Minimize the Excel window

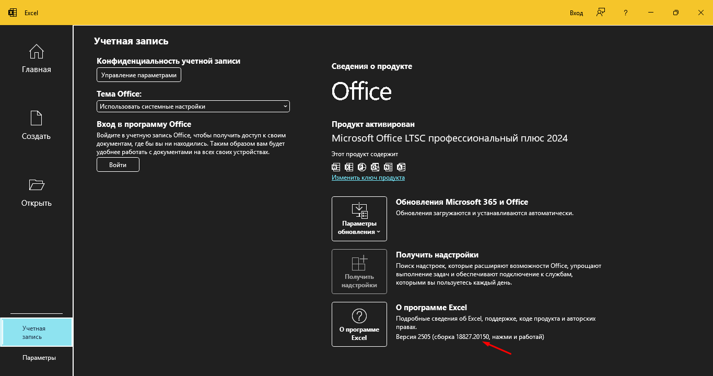point(651,13)
